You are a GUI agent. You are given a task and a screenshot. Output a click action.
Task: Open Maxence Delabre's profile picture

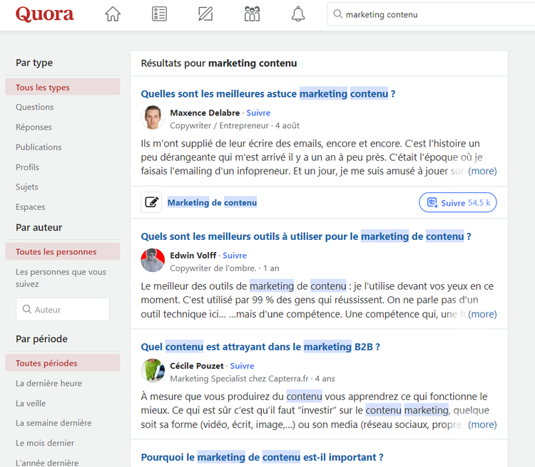153,117
